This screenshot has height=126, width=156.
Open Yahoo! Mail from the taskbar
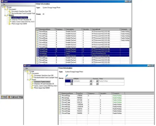(15, 97)
